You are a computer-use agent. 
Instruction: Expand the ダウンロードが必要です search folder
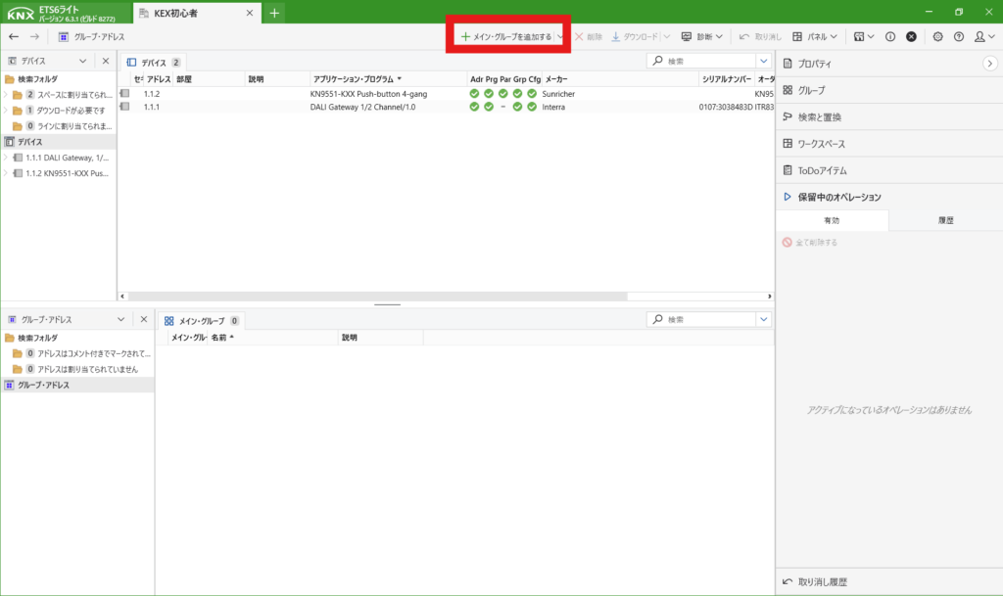coord(6,111)
